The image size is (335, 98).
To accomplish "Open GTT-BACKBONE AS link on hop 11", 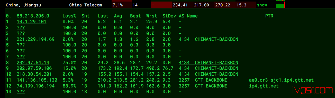I will point(203,80).
